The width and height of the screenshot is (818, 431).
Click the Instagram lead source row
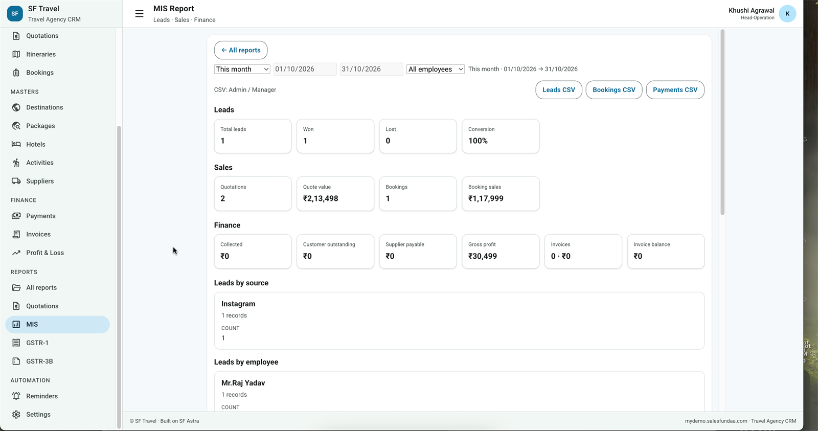pyautogui.click(x=459, y=321)
